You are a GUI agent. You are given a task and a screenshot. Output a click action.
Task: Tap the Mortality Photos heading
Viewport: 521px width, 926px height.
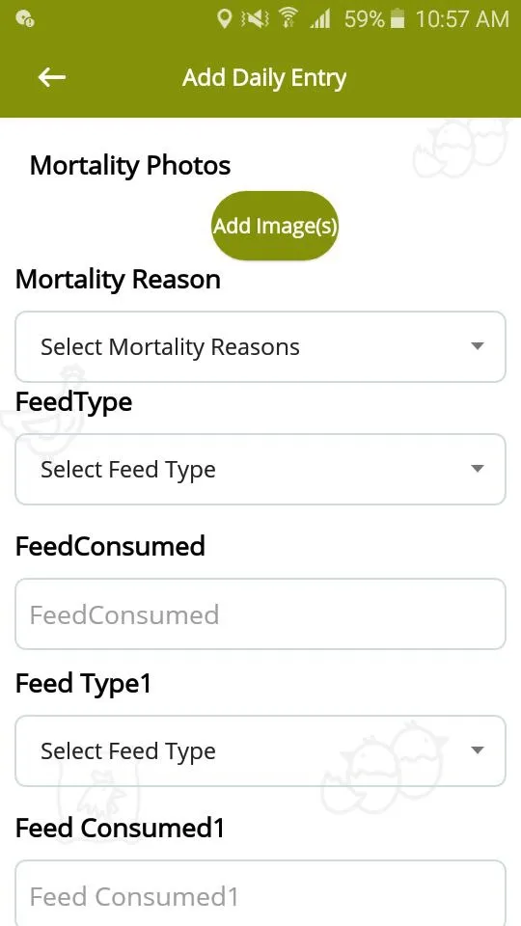coord(130,165)
